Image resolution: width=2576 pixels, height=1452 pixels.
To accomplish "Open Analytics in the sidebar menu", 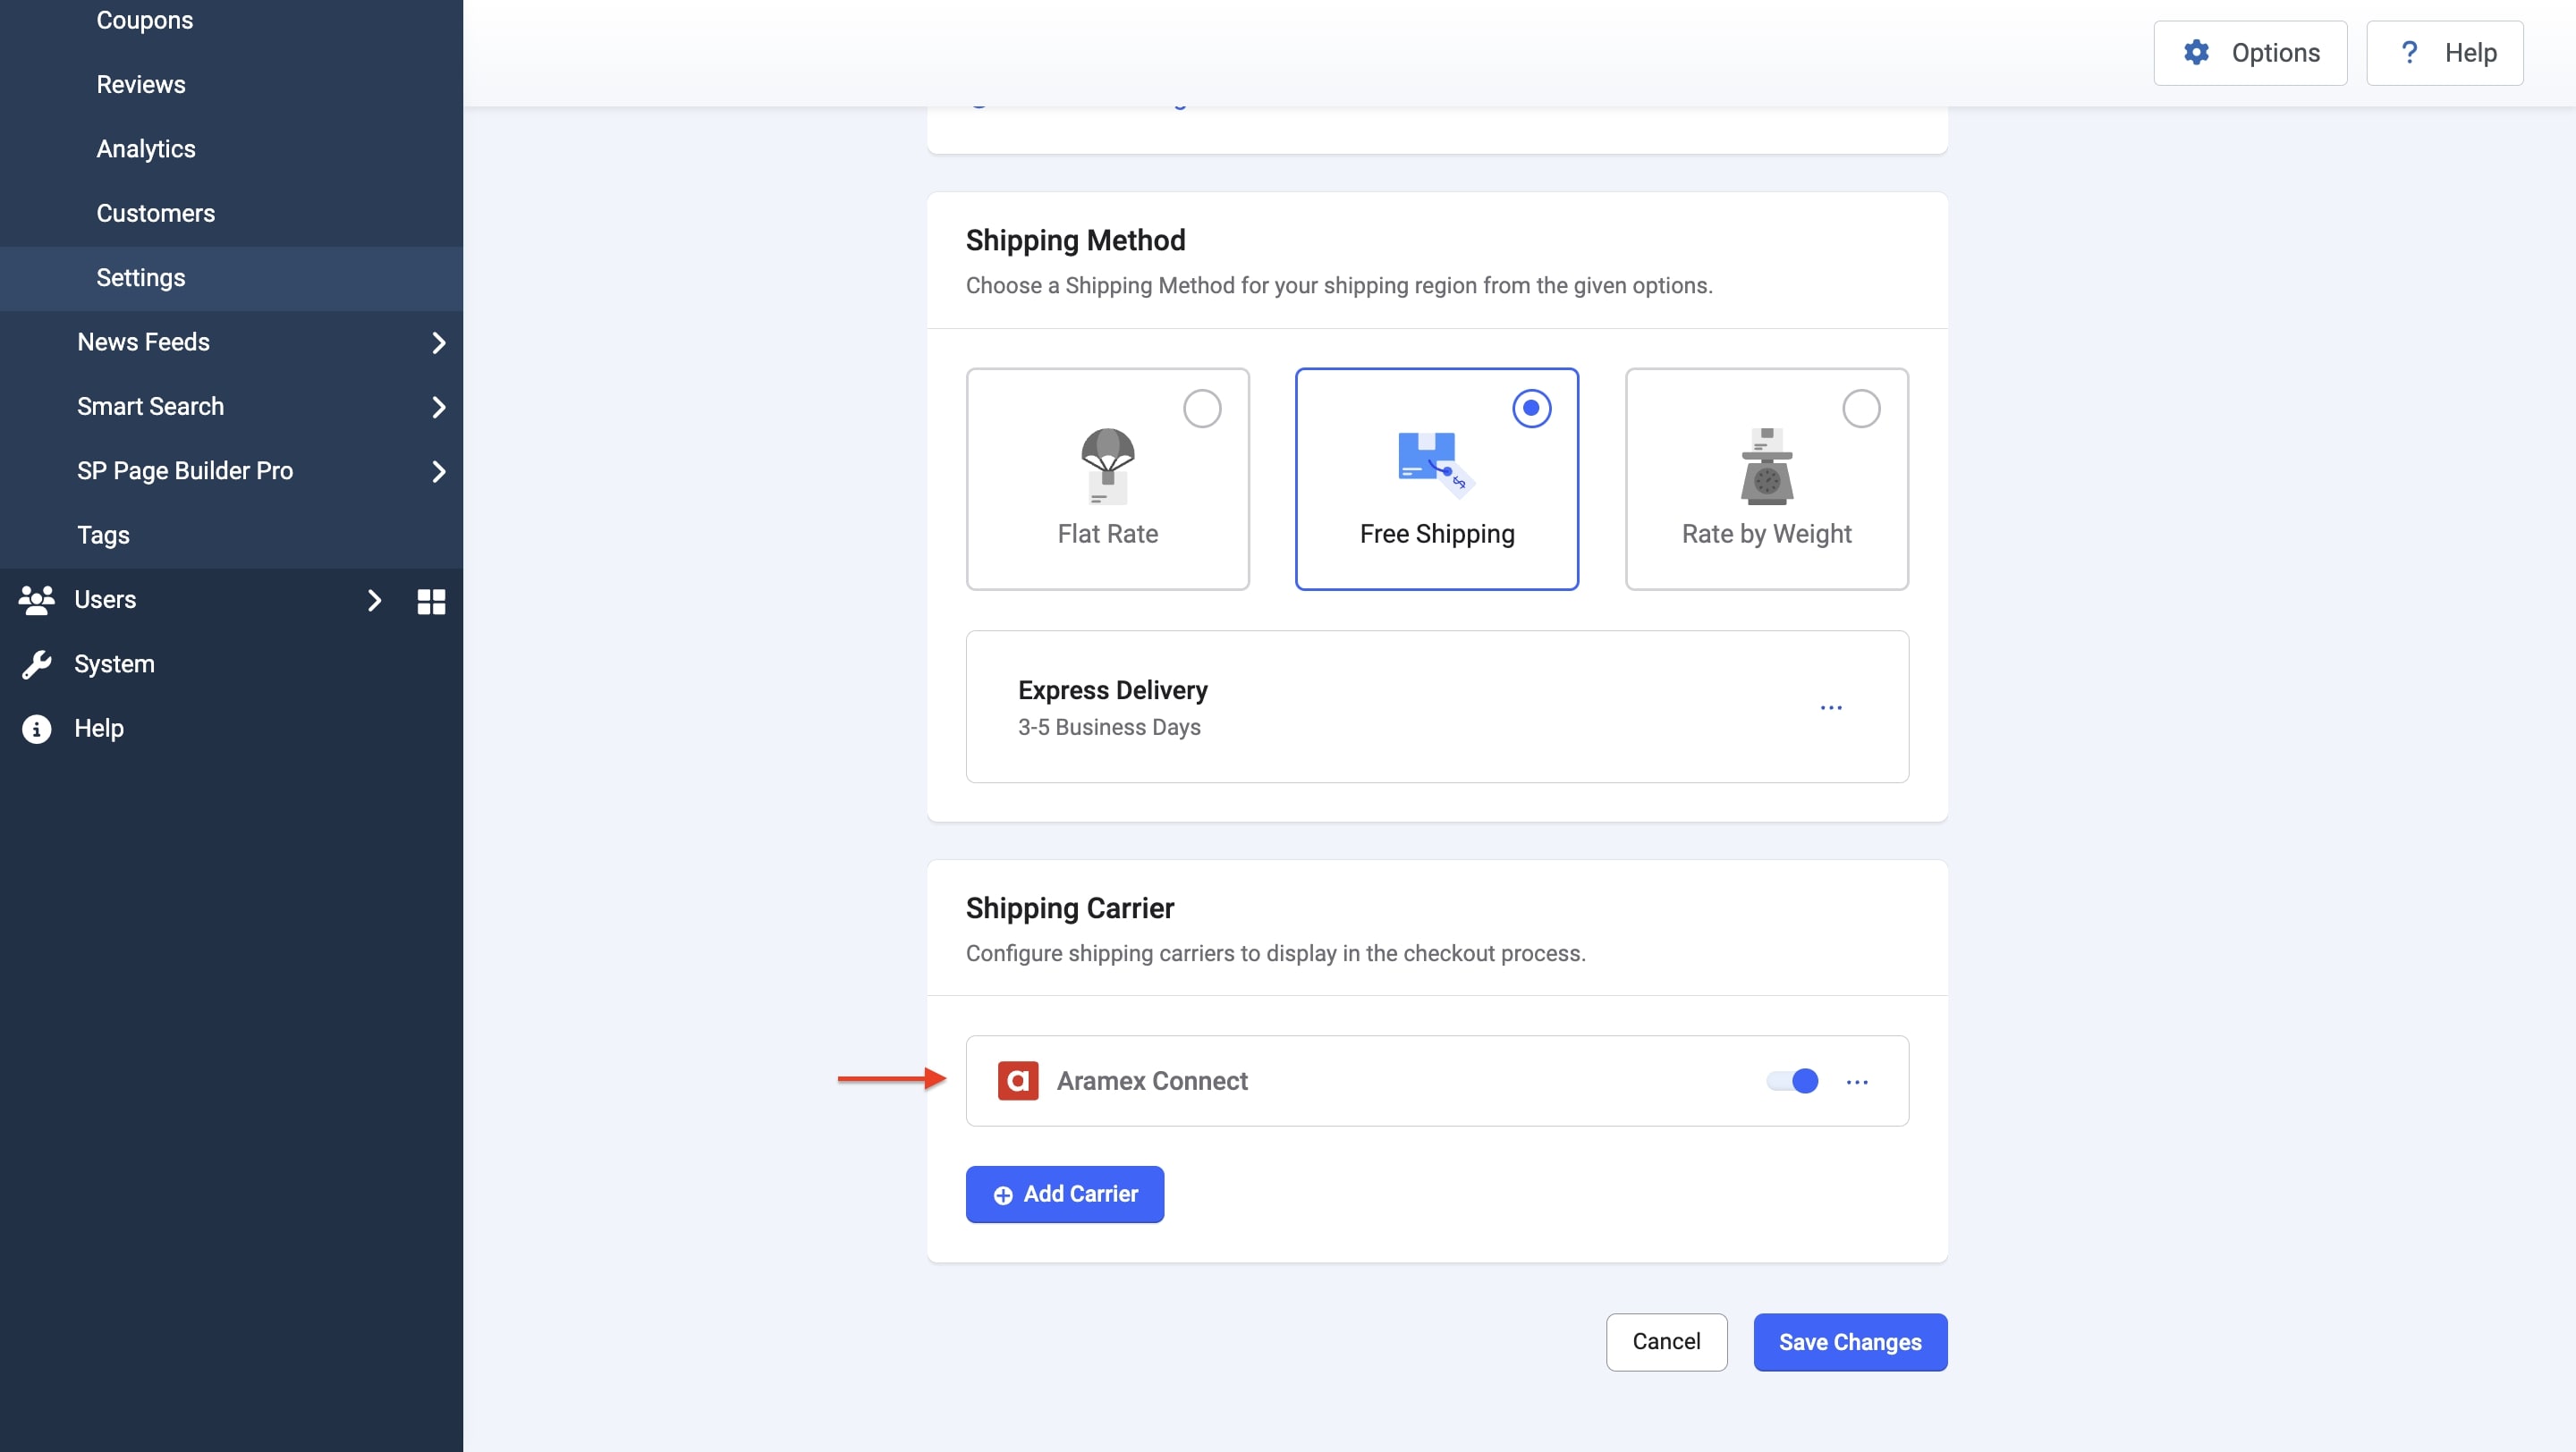I will click(146, 149).
